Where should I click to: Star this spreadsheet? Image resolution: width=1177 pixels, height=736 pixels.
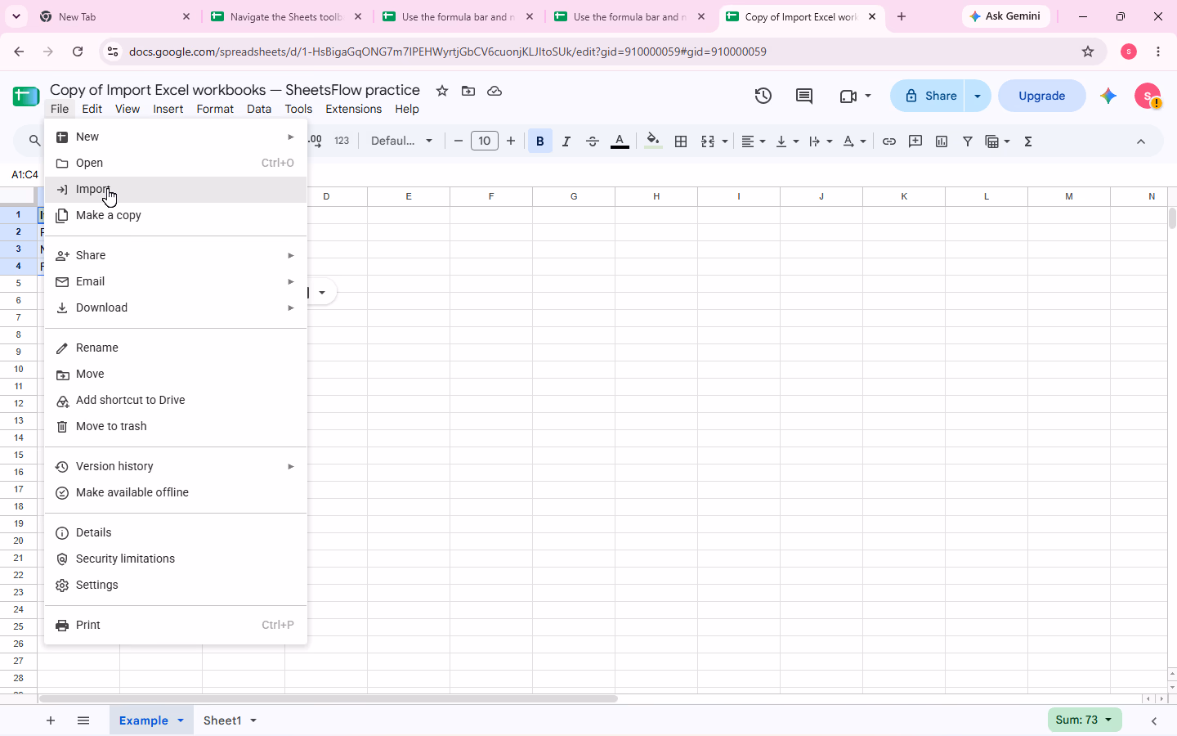pos(442,91)
